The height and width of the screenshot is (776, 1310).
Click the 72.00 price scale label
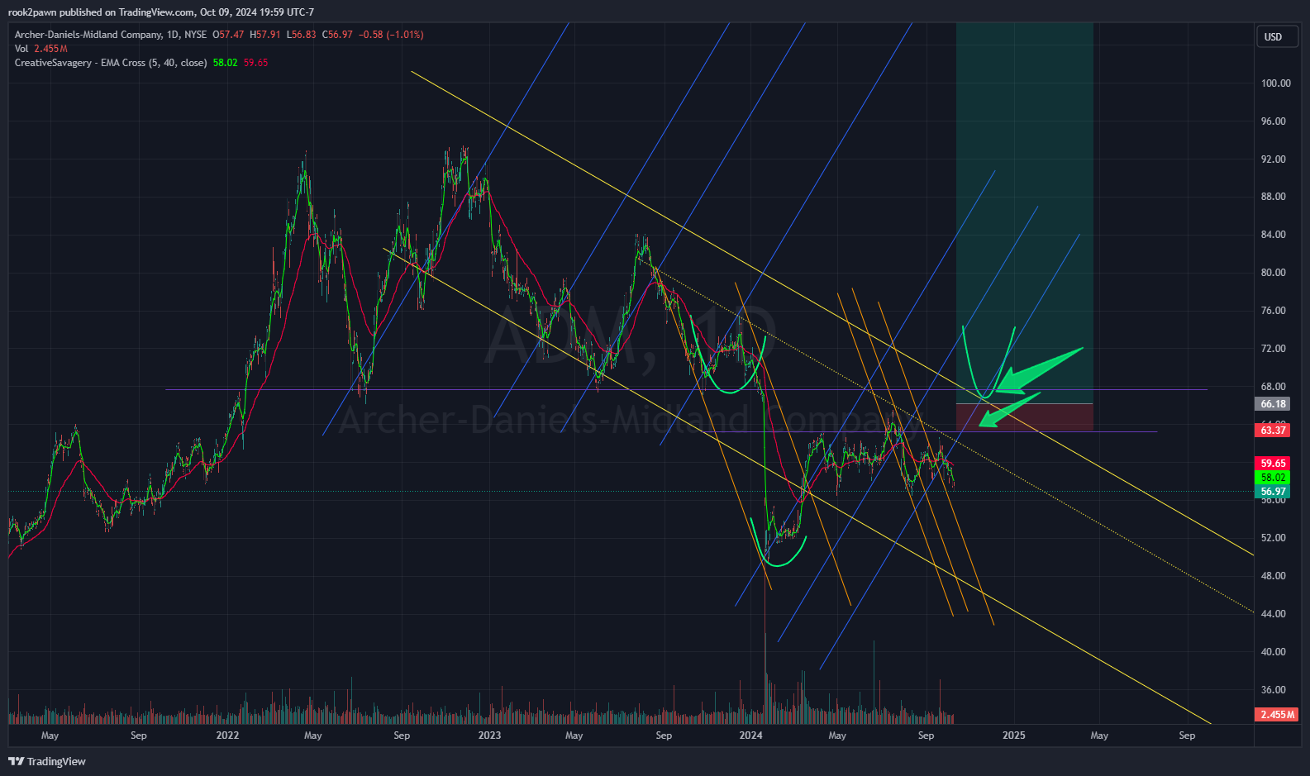(1273, 349)
